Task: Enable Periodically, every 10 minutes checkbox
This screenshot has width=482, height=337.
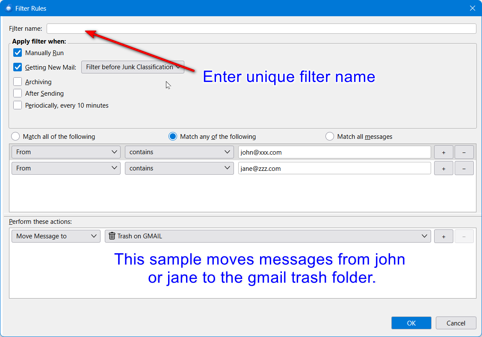Action: pos(18,105)
